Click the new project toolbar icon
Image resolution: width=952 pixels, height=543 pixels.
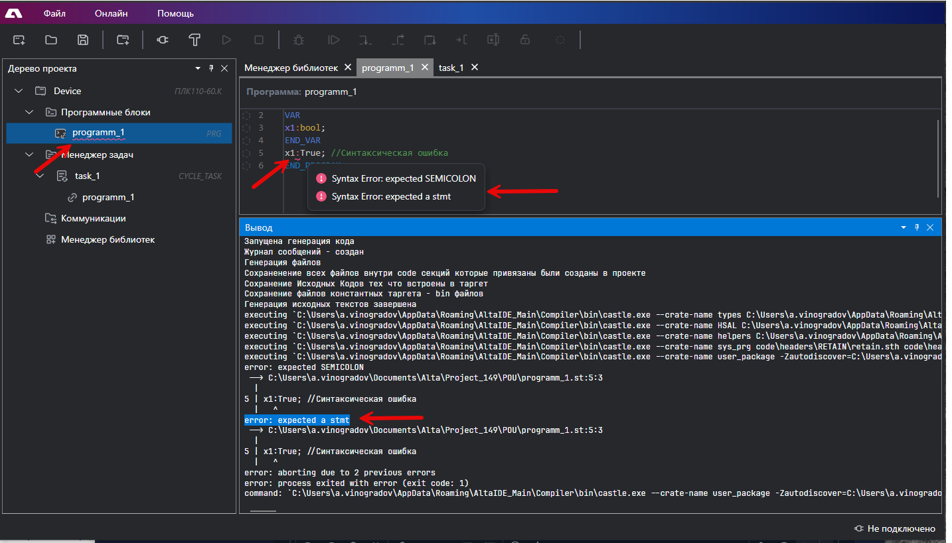[19, 40]
